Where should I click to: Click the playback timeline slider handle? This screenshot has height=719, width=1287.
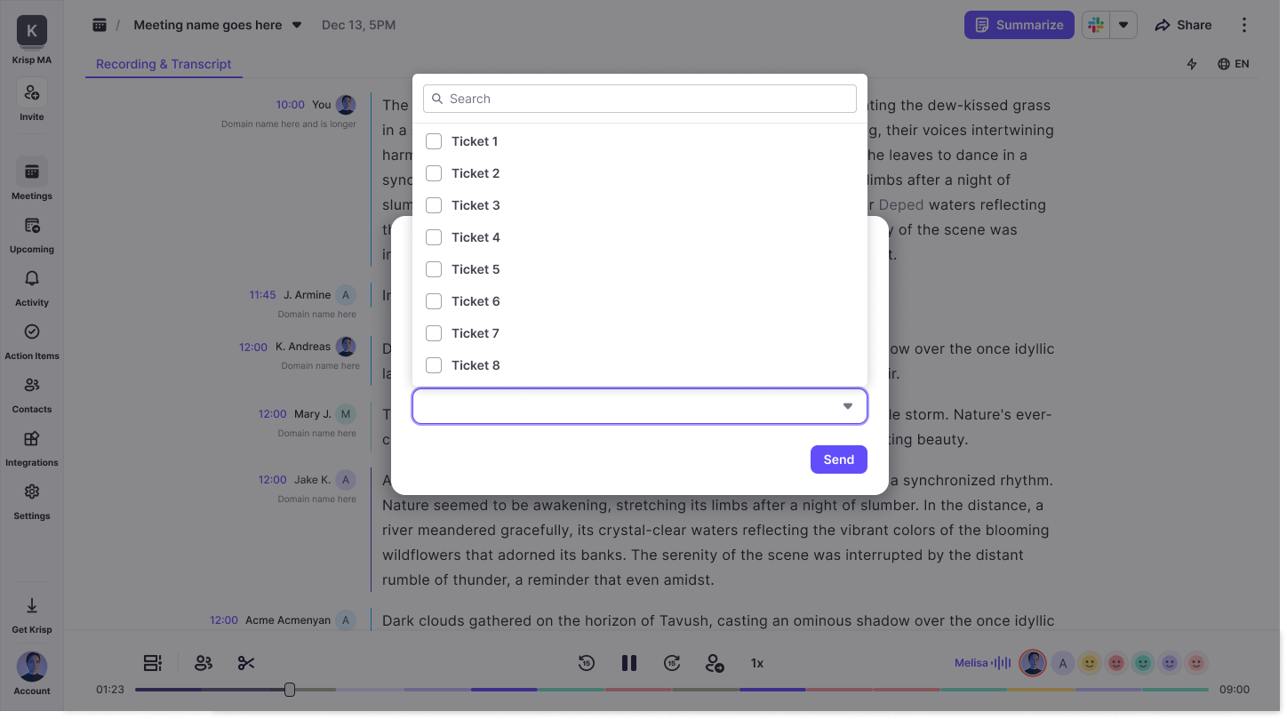[x=290, y=690]
